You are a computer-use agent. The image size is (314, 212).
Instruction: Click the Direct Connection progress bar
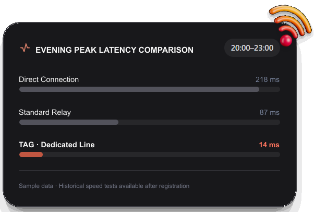click(149, 89)
